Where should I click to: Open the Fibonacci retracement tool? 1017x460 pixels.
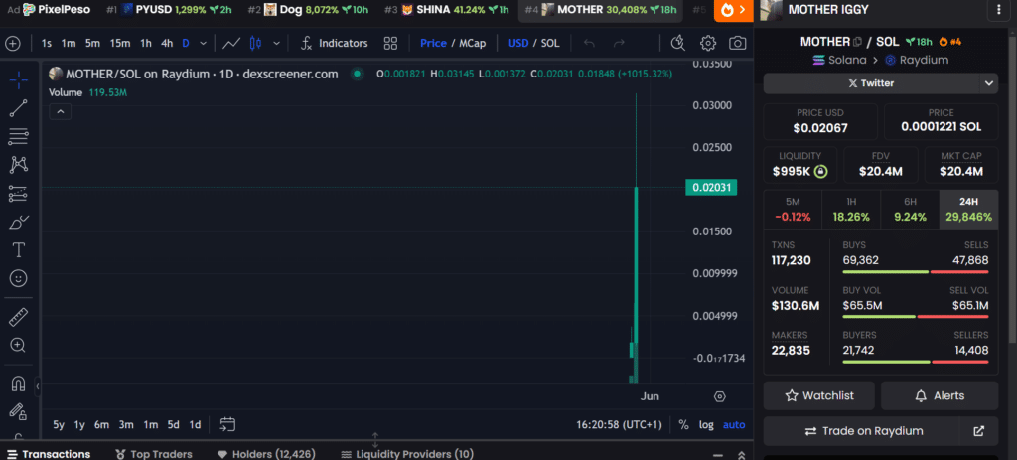pos(19,137)
